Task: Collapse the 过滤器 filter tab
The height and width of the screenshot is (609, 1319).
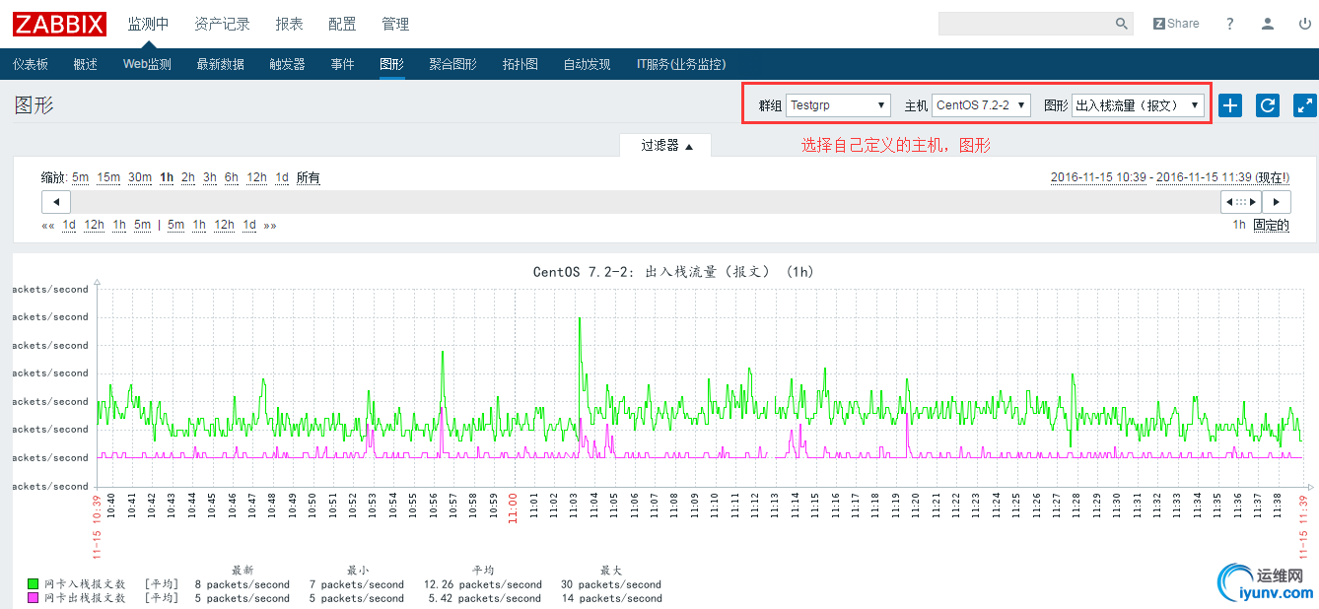Action: click(666, 146)
